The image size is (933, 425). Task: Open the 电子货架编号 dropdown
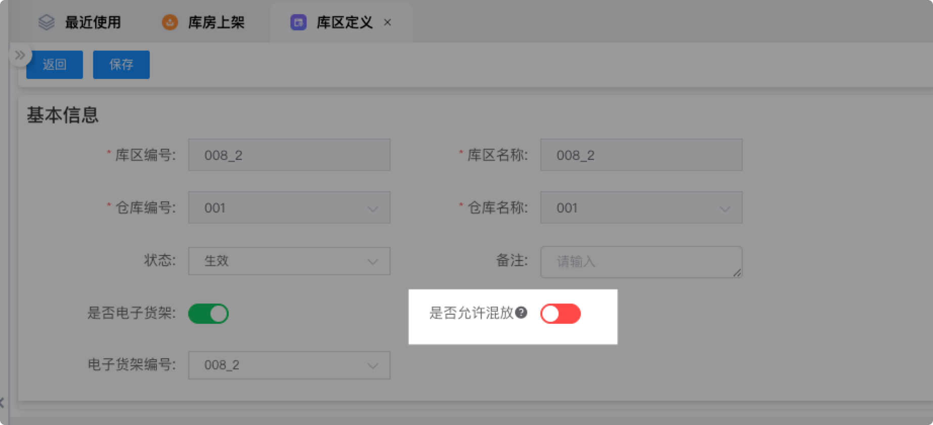click(289, 365)
